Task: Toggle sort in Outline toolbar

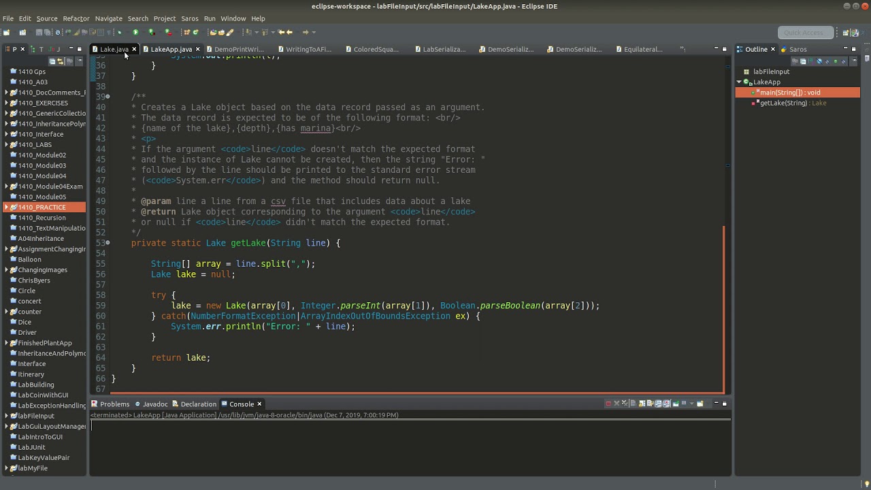Action: [811, 61]
